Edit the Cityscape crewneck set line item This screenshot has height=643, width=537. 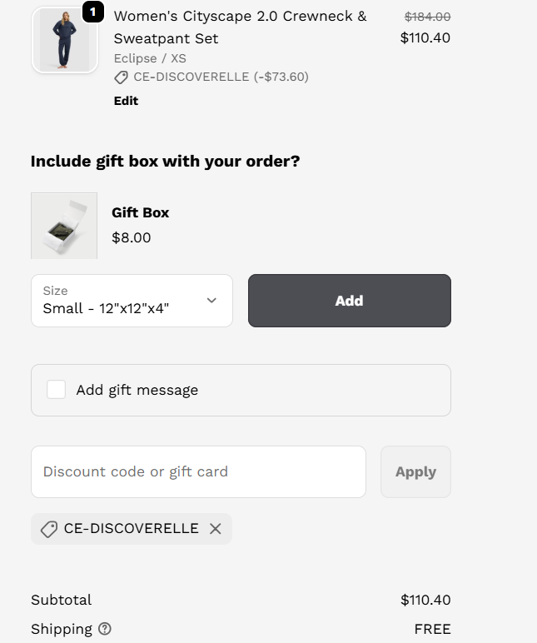[126, 101]
